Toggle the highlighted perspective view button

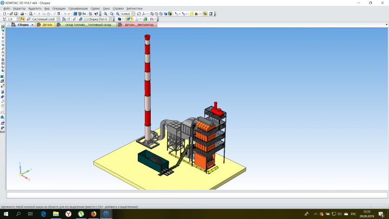pyautogui.click(x=205, y=14)
